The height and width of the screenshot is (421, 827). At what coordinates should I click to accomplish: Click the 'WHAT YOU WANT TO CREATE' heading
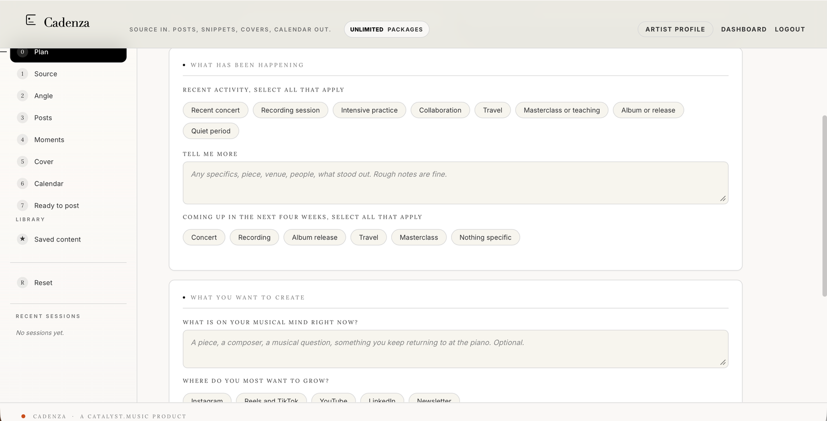coord(248,298)
